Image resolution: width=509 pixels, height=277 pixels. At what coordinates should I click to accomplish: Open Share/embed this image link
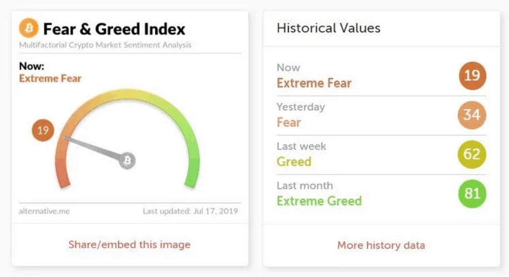coord(129,244)
